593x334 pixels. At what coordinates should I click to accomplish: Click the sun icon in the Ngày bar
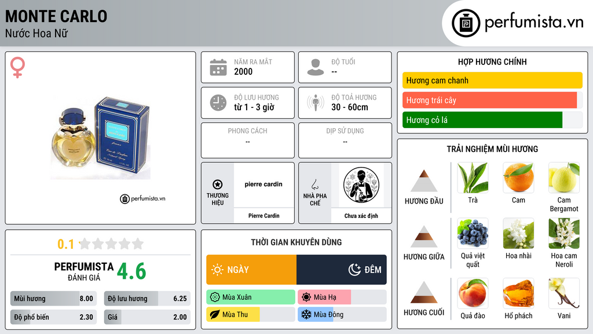point(217,270)
